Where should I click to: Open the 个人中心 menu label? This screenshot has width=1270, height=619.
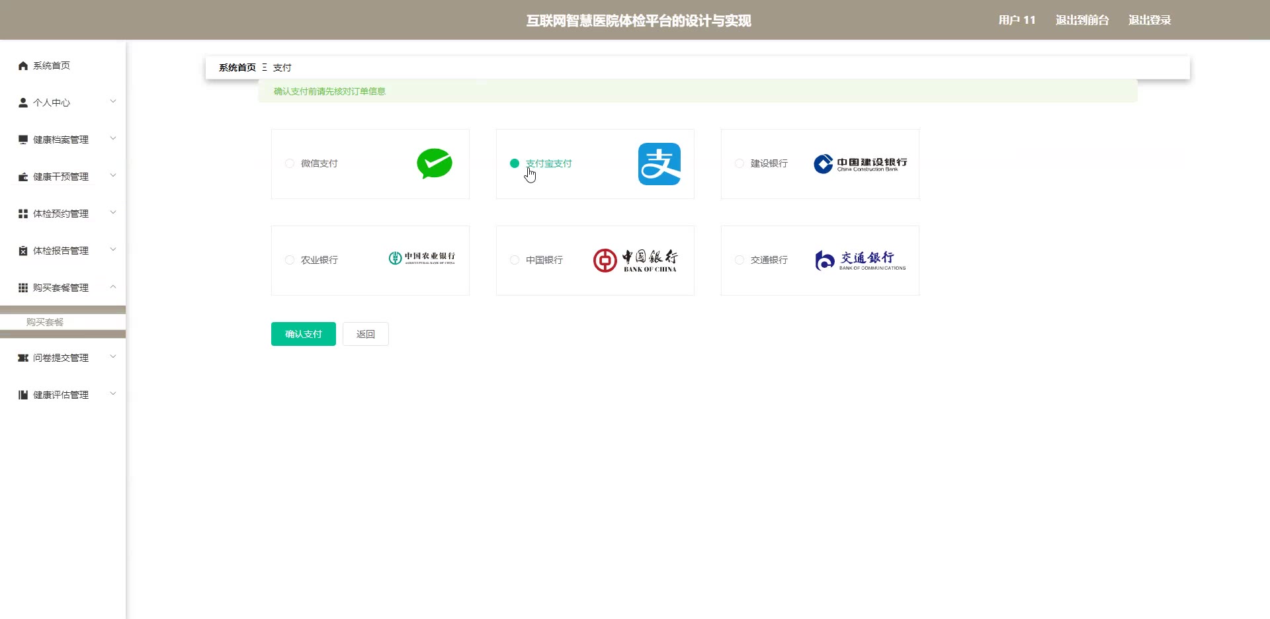pyautogui.click(x=52, y=103)
